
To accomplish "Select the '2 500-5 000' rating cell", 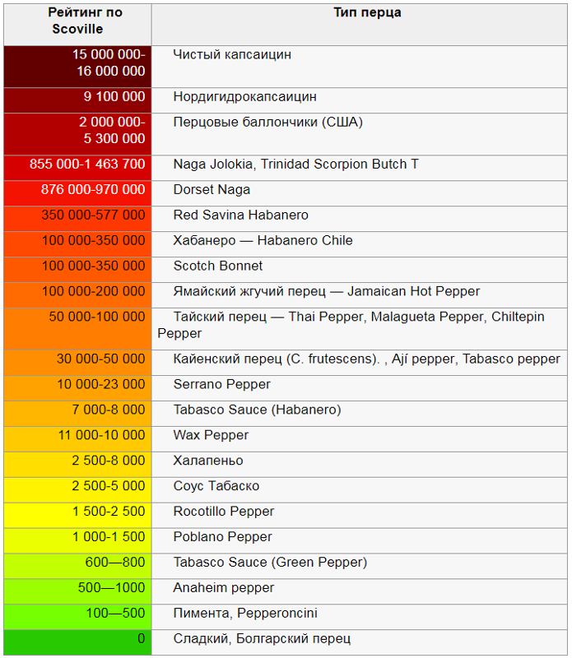I will tap(77, 489).
